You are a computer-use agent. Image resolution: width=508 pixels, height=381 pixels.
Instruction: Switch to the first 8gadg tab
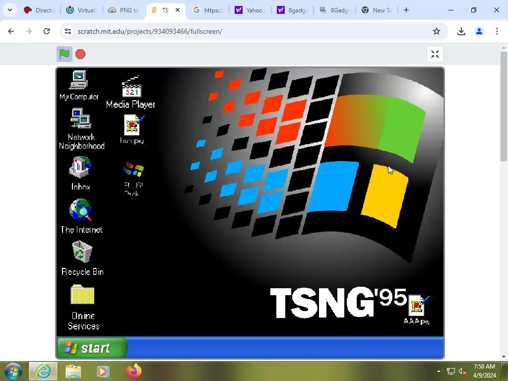[292, 10]
